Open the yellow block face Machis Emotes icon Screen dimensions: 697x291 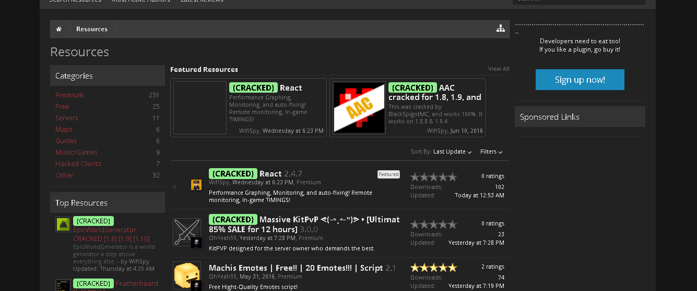[x=187, y=275]
